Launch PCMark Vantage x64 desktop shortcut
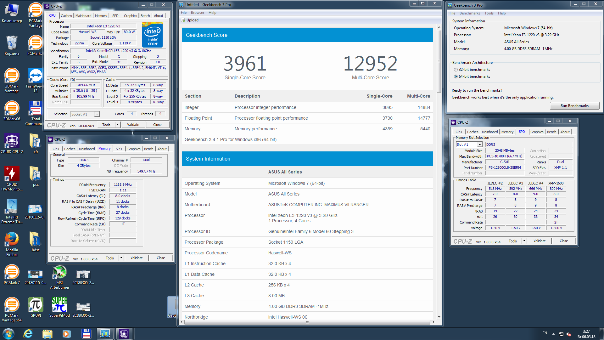Image resolution: width=604 pixels, height=340 pixels. click(12, 310)
